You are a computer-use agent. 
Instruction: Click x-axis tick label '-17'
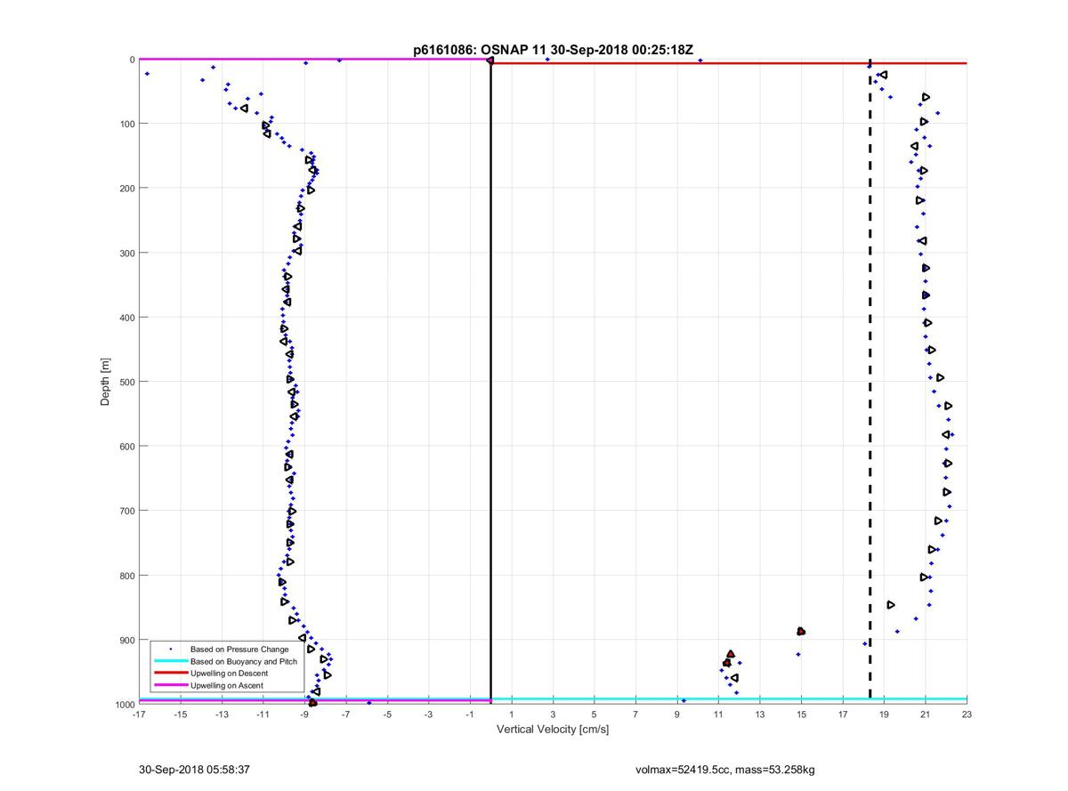click(139, 714)
